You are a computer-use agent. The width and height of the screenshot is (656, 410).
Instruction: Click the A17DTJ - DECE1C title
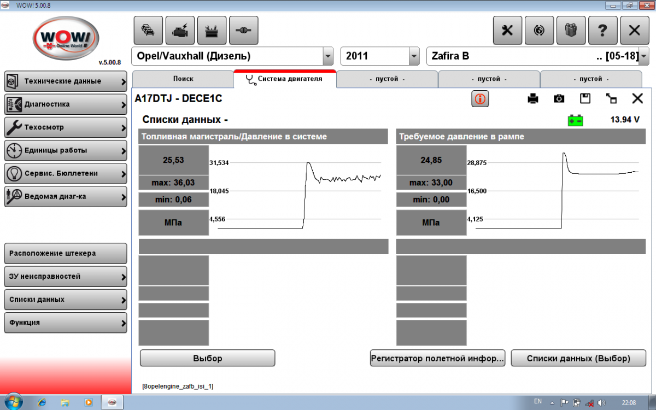click(179, 98)
